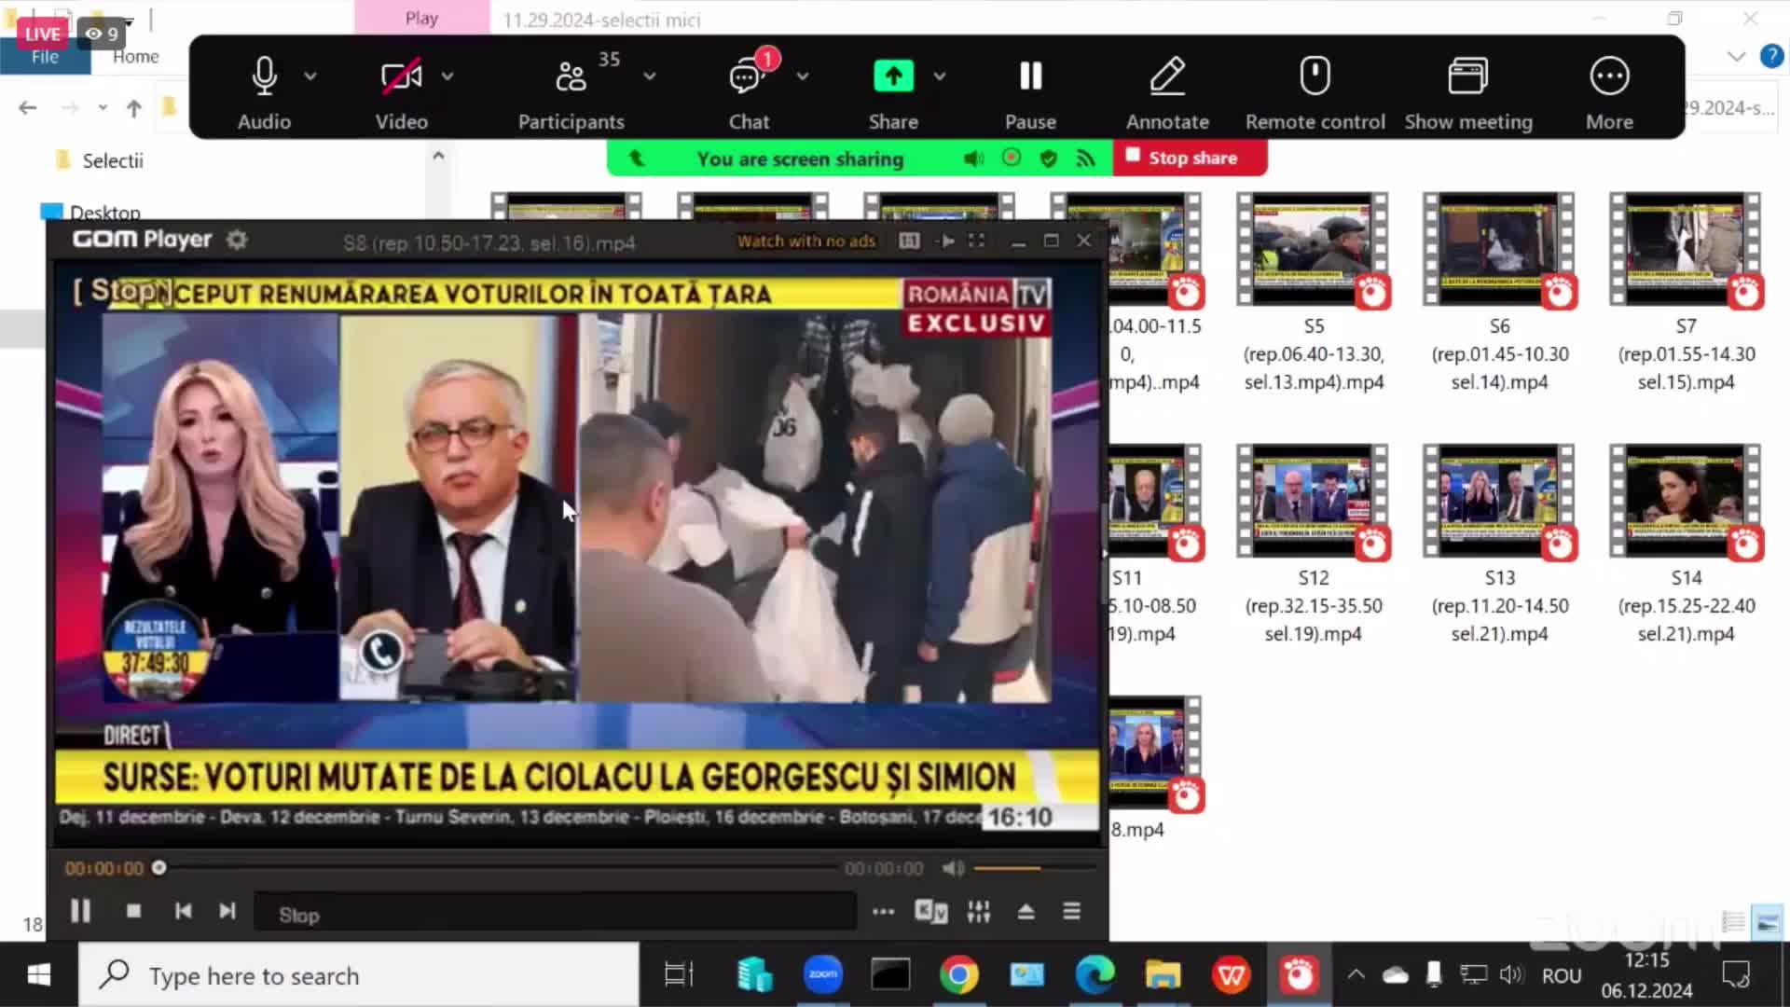Expand video options arrow beside Video

click(x=447, y=76)
